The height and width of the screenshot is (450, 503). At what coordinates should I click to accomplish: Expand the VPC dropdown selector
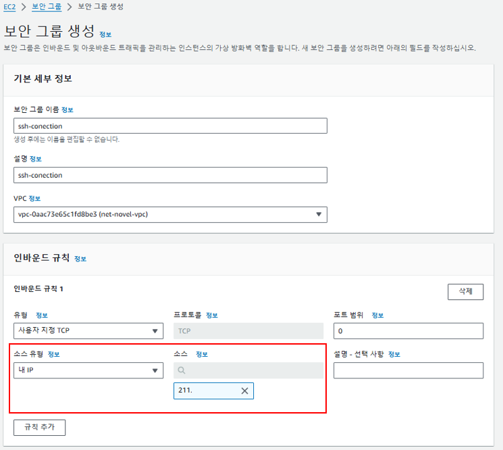tap(170, 214)
